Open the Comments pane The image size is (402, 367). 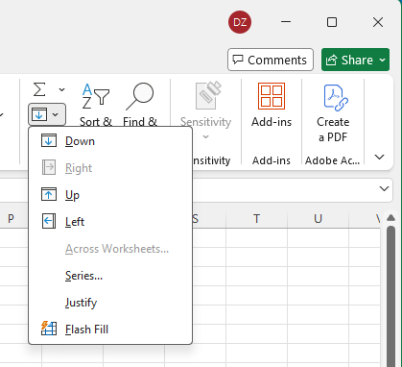pos(271,60)
